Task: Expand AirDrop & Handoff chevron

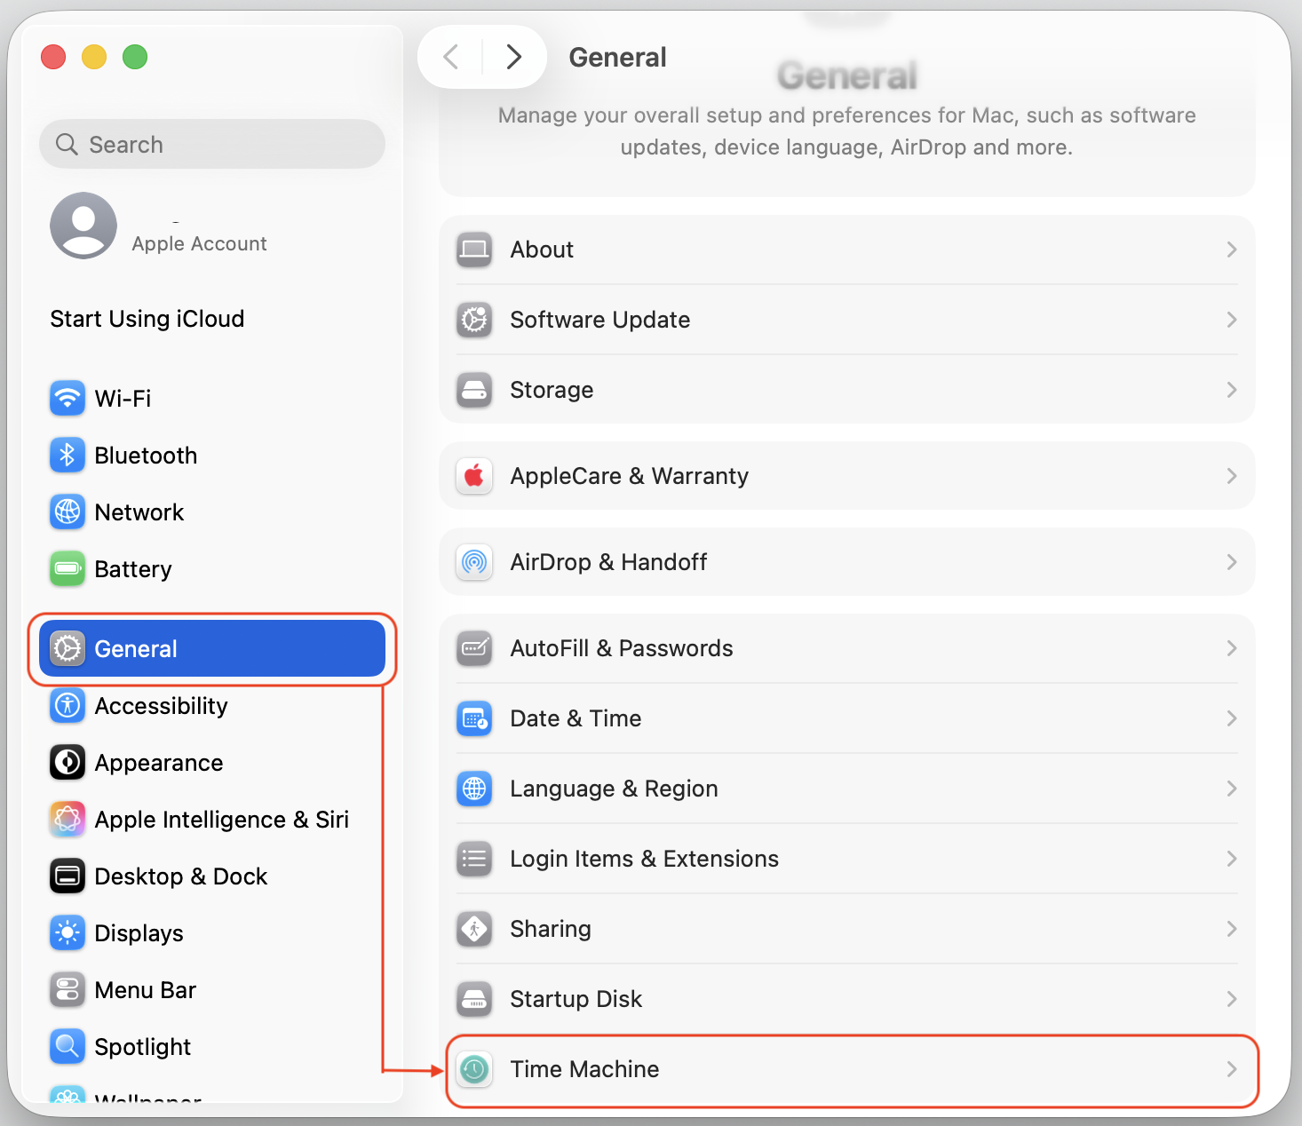Action: (1232, 562)
